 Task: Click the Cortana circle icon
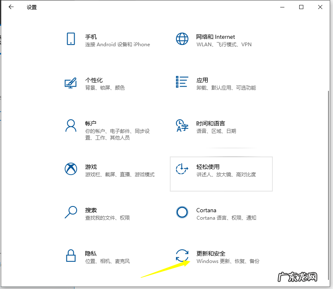[x=182, y=212]
